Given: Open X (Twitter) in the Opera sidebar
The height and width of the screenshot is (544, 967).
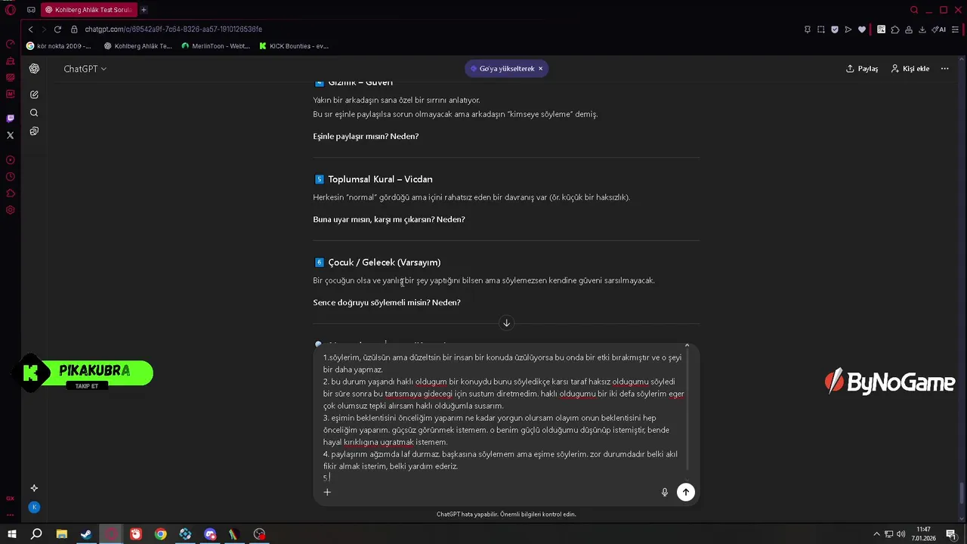Looking at the screenshot, I should 11,136.
